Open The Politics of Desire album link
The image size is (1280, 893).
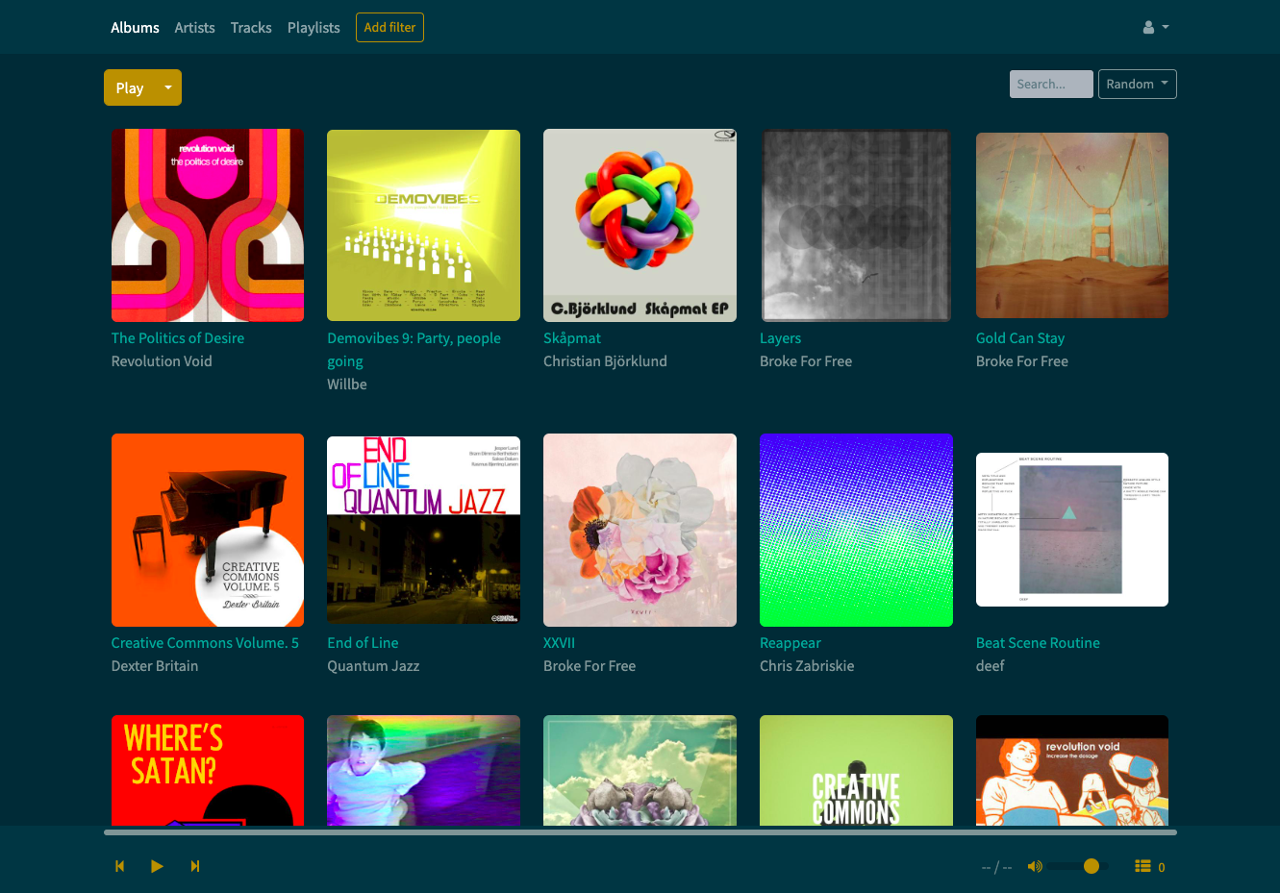click(178, 338)
